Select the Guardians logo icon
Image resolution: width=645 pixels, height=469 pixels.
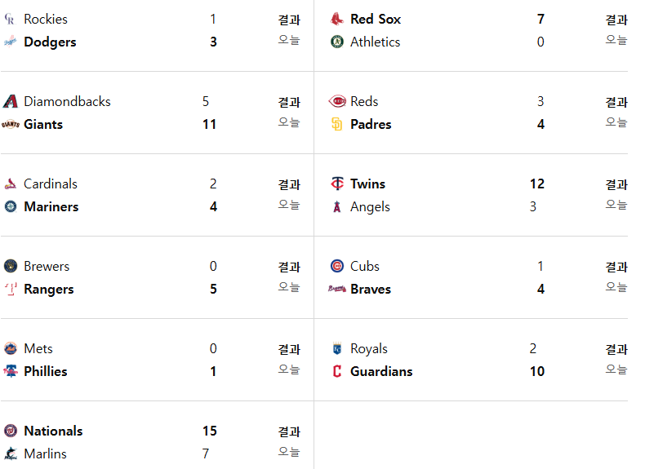point(337,372)
